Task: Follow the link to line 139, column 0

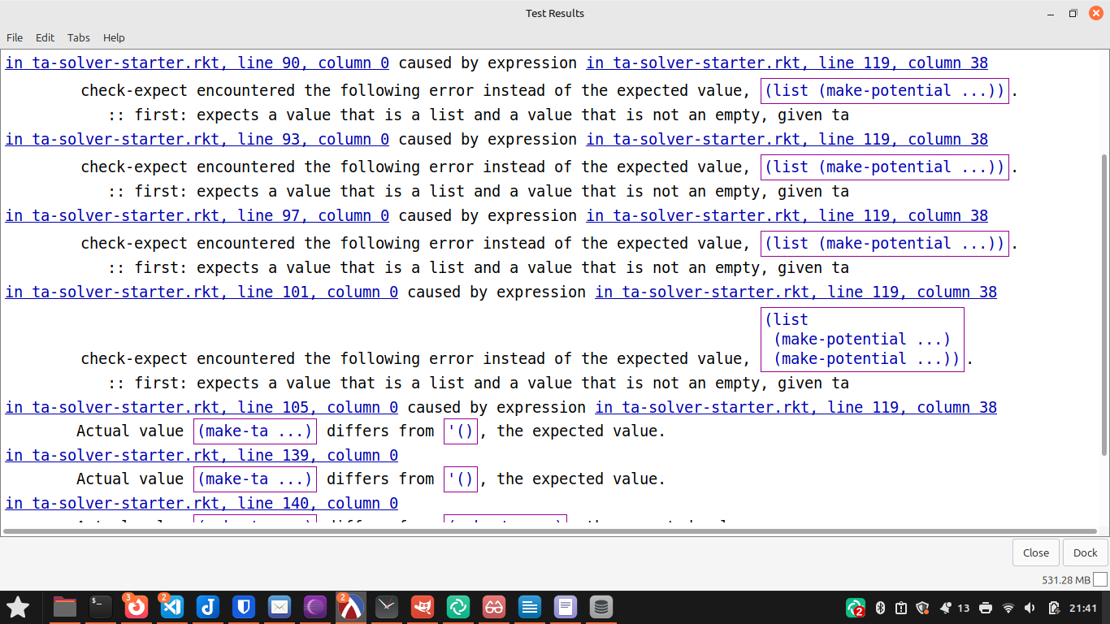Action: [x=202, y=456]
